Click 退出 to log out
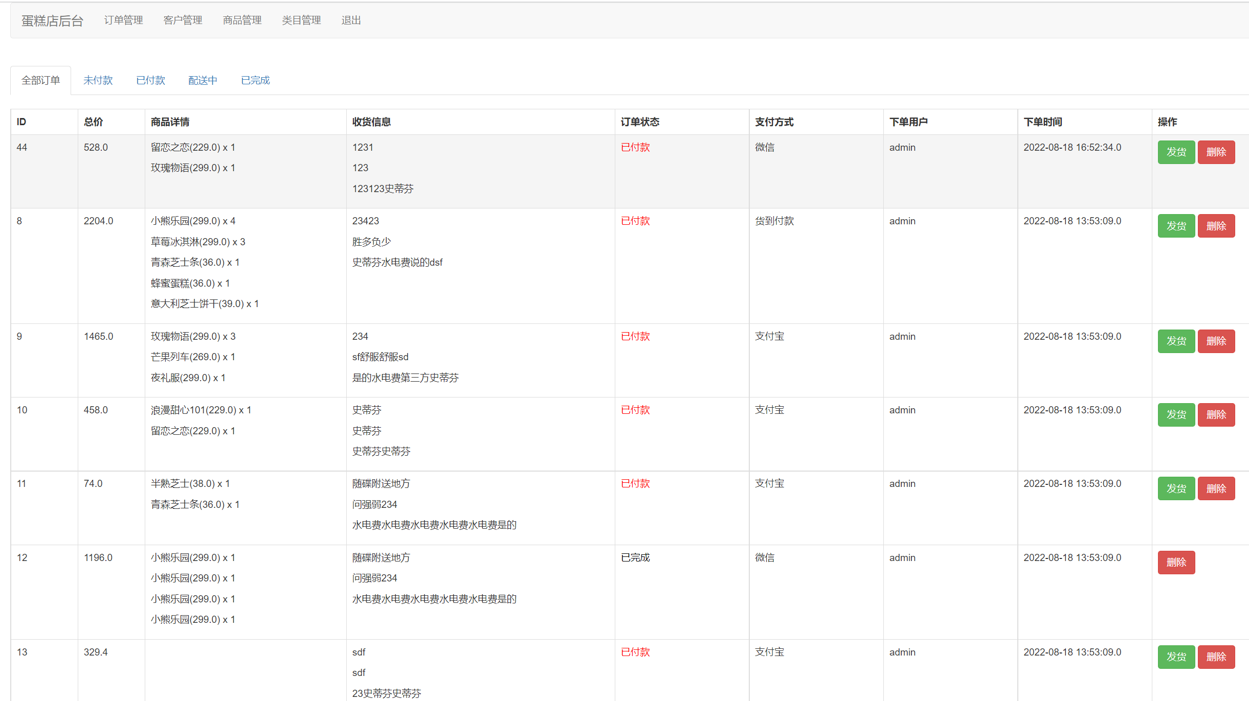This screenshot has width=1249, height=701. [351, 20]
